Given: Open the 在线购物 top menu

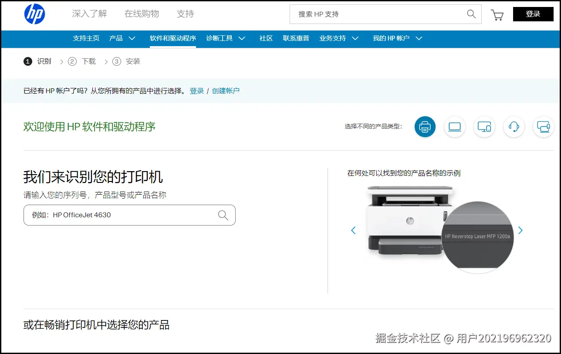Looking at the screenshot, I should point(142,13).
